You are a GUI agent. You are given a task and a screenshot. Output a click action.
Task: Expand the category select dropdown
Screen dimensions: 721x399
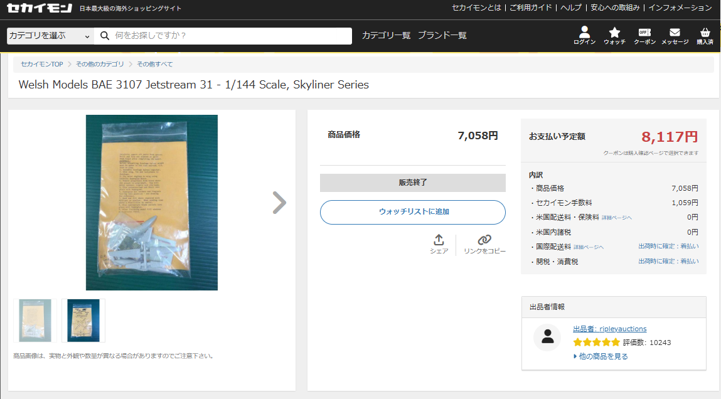pos(50,36)
